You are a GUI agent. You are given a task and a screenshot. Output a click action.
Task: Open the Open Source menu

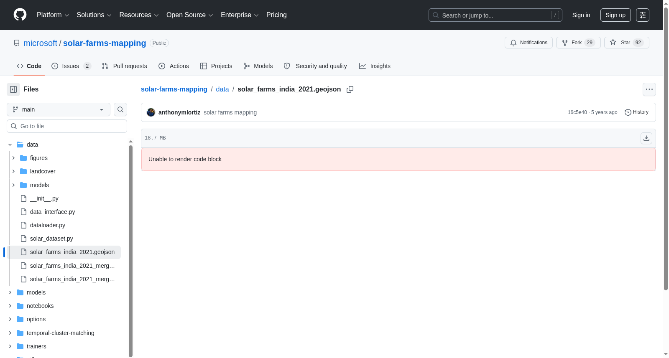point(190,15)
